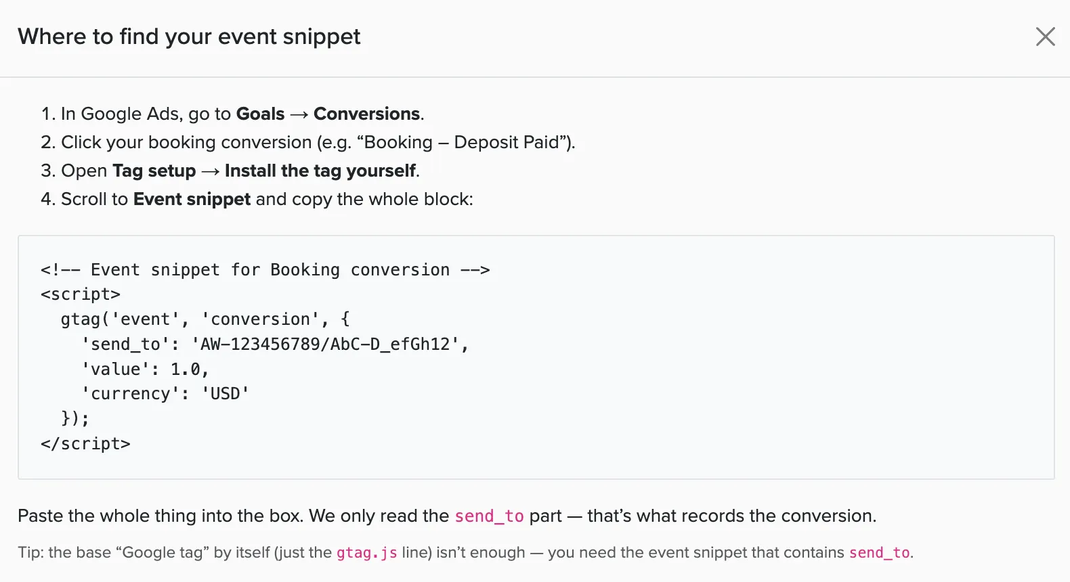Click the closing }); line in the snippet
The image size is (1070, 582).
75,418
